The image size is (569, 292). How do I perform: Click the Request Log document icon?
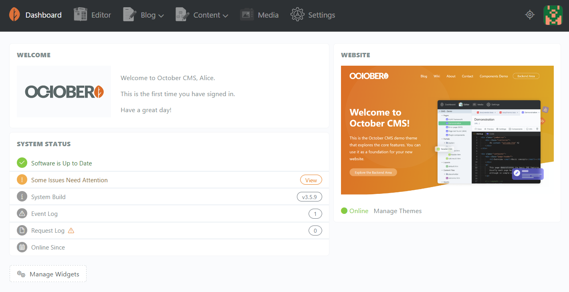coord(22,230)
